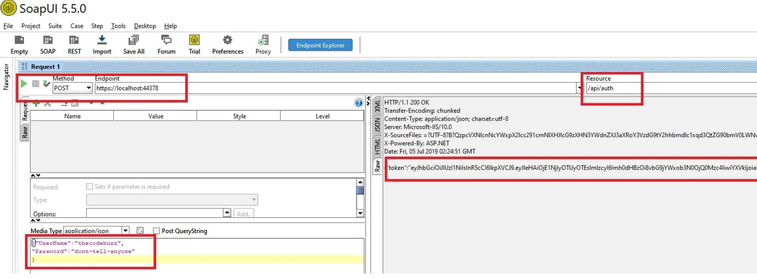Toggle the Post QueryString checkbox
This screenshot has height=278, width=757.
point(156,231)
